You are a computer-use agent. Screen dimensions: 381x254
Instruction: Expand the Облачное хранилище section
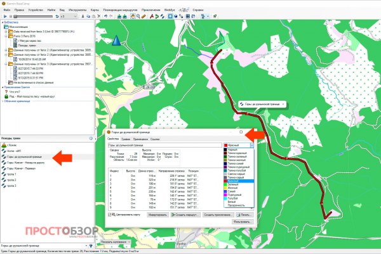point(3,101)
